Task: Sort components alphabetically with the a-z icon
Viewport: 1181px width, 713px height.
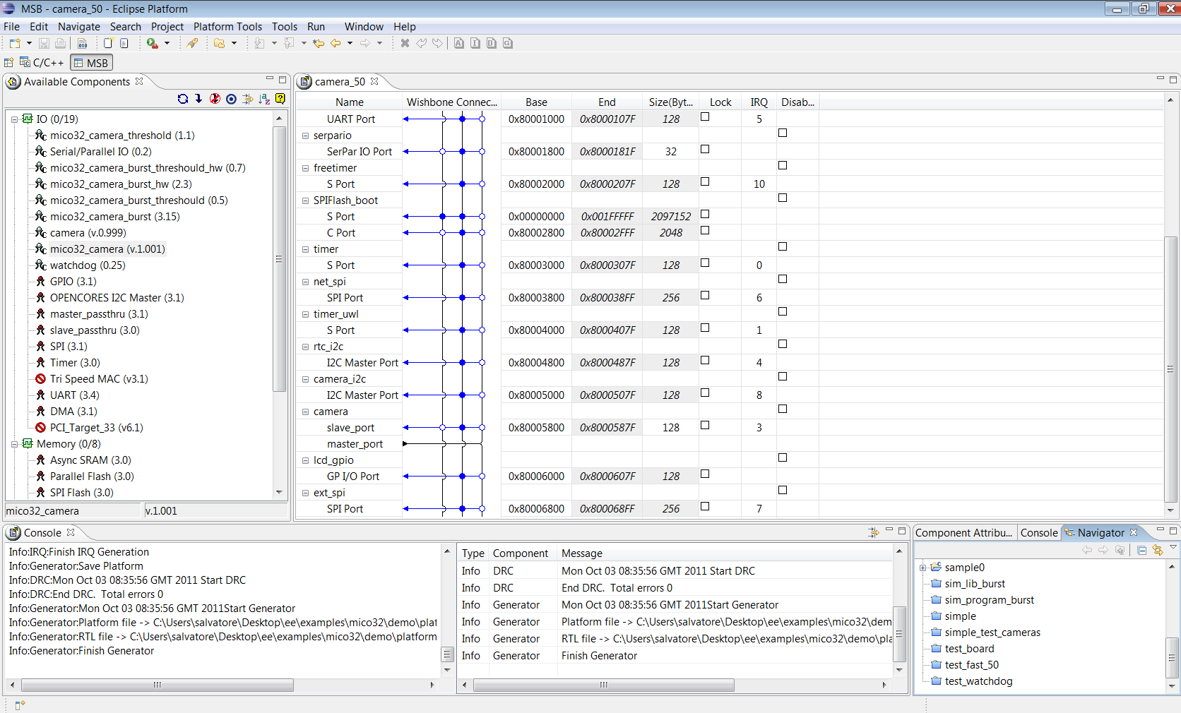Action: click(x=263, y=99)
